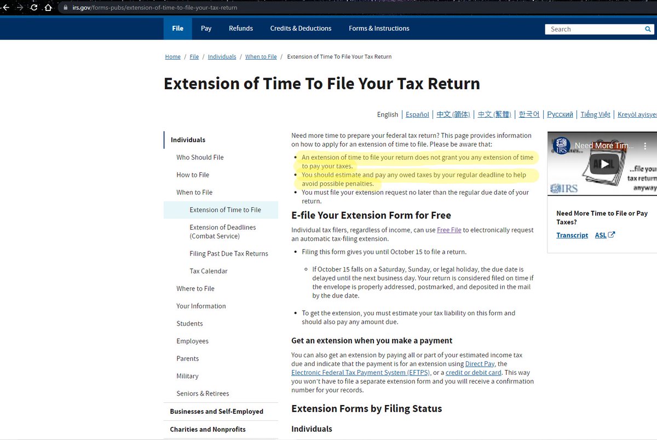Screen dimensions: 657x440
Task: Open Charities and Nonprofits section
Action: click(208, 429)
